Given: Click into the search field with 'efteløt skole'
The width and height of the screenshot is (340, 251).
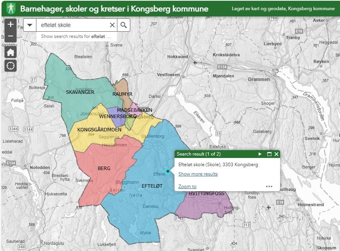Looking at the screenshot, I should [x=72, y=25].
